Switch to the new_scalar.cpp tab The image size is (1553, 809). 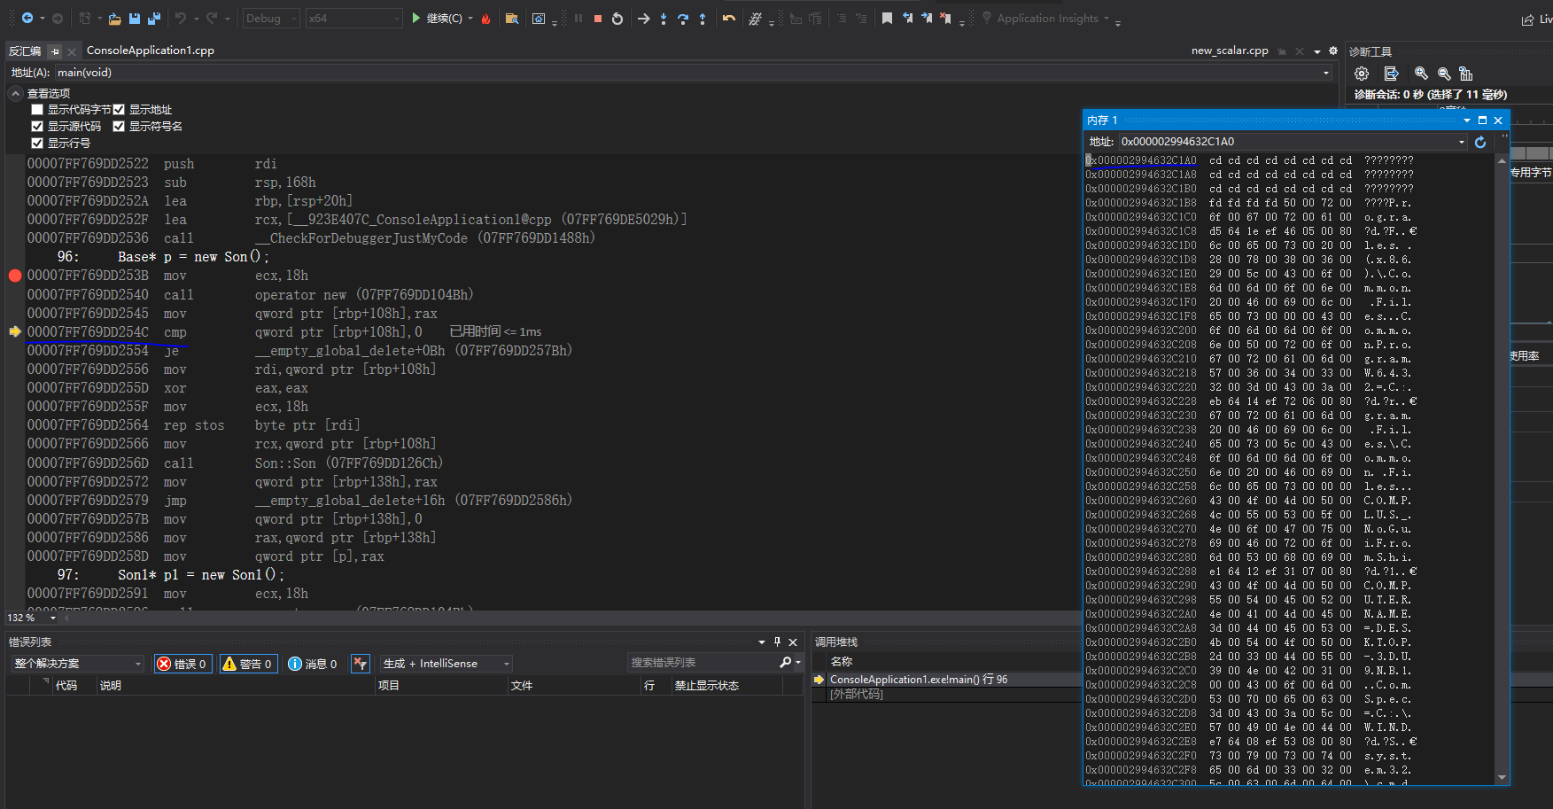click(x=1229, y=51)
